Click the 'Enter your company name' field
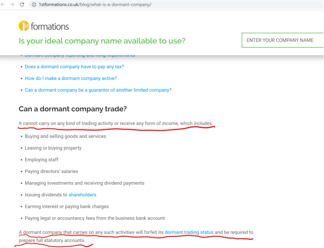 pos(282,40)
